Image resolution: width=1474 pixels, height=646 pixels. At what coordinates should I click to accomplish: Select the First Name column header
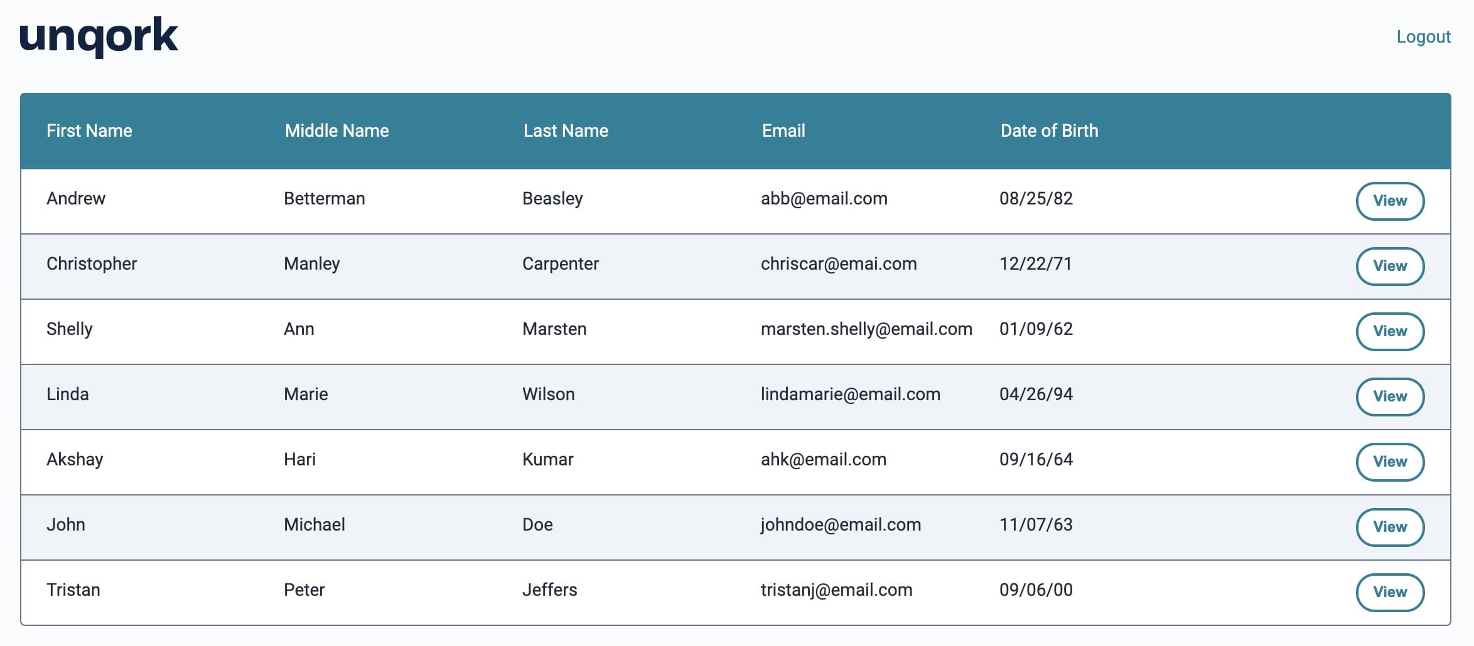tap(89, 130)
